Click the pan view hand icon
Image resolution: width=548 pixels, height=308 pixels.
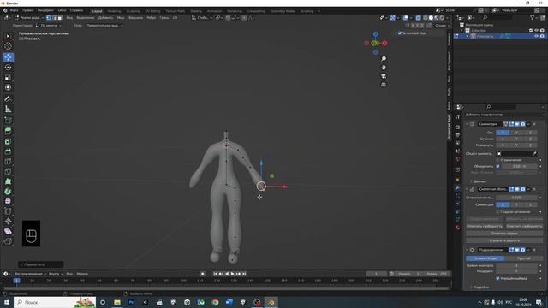pos(384,68)
